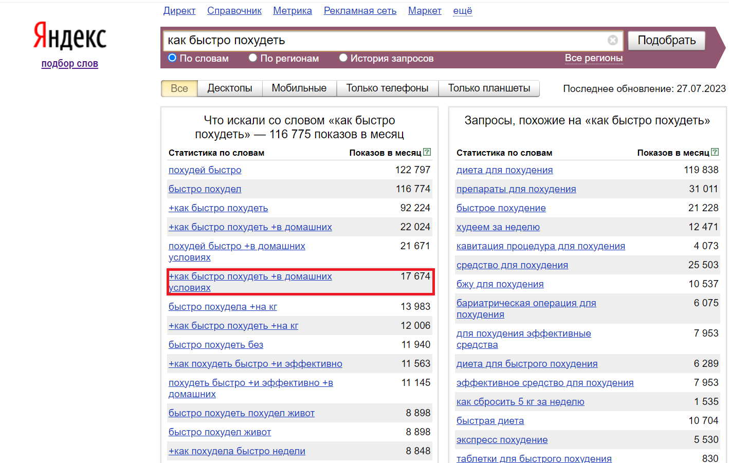
Task: Click the '31 011' impressions value
Action: pos(704,189)
